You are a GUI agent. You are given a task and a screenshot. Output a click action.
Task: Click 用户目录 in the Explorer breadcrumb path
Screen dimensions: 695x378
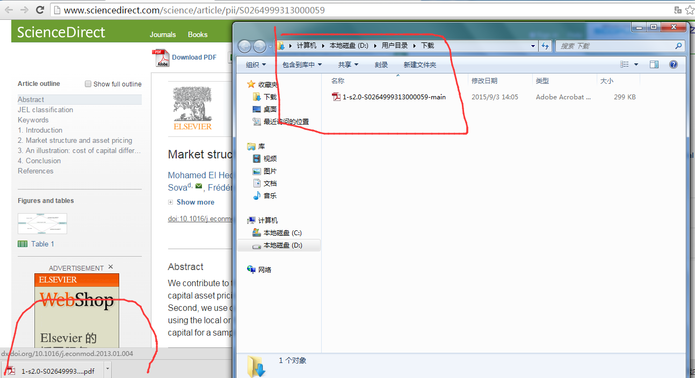coord(395,46)
